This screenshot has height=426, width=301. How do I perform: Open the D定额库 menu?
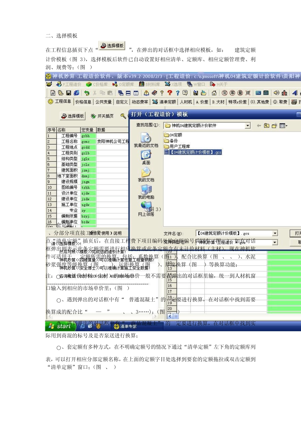123,84
